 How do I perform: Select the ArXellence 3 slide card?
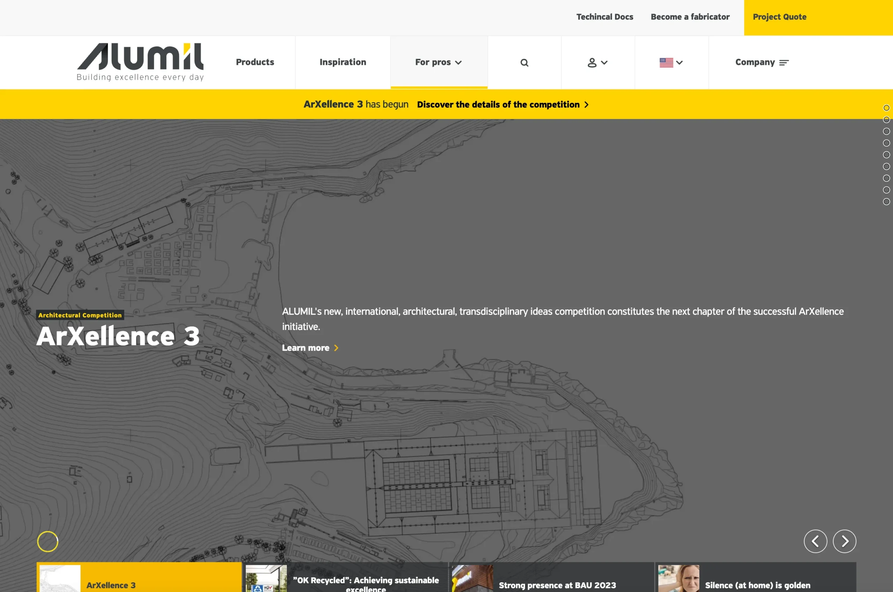139,577
